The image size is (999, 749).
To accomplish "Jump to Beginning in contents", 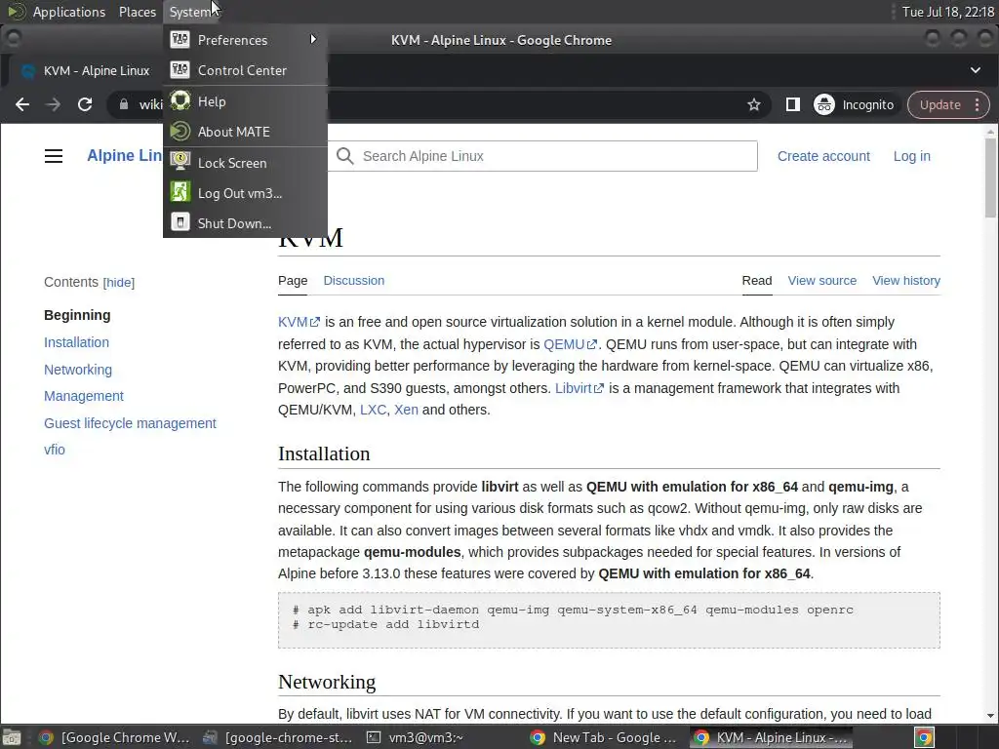I will (77, 315).
